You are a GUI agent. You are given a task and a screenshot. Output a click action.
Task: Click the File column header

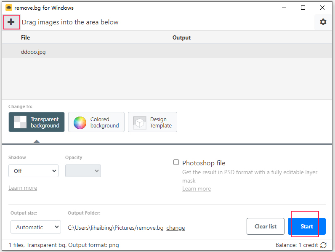tap(26, 37)
